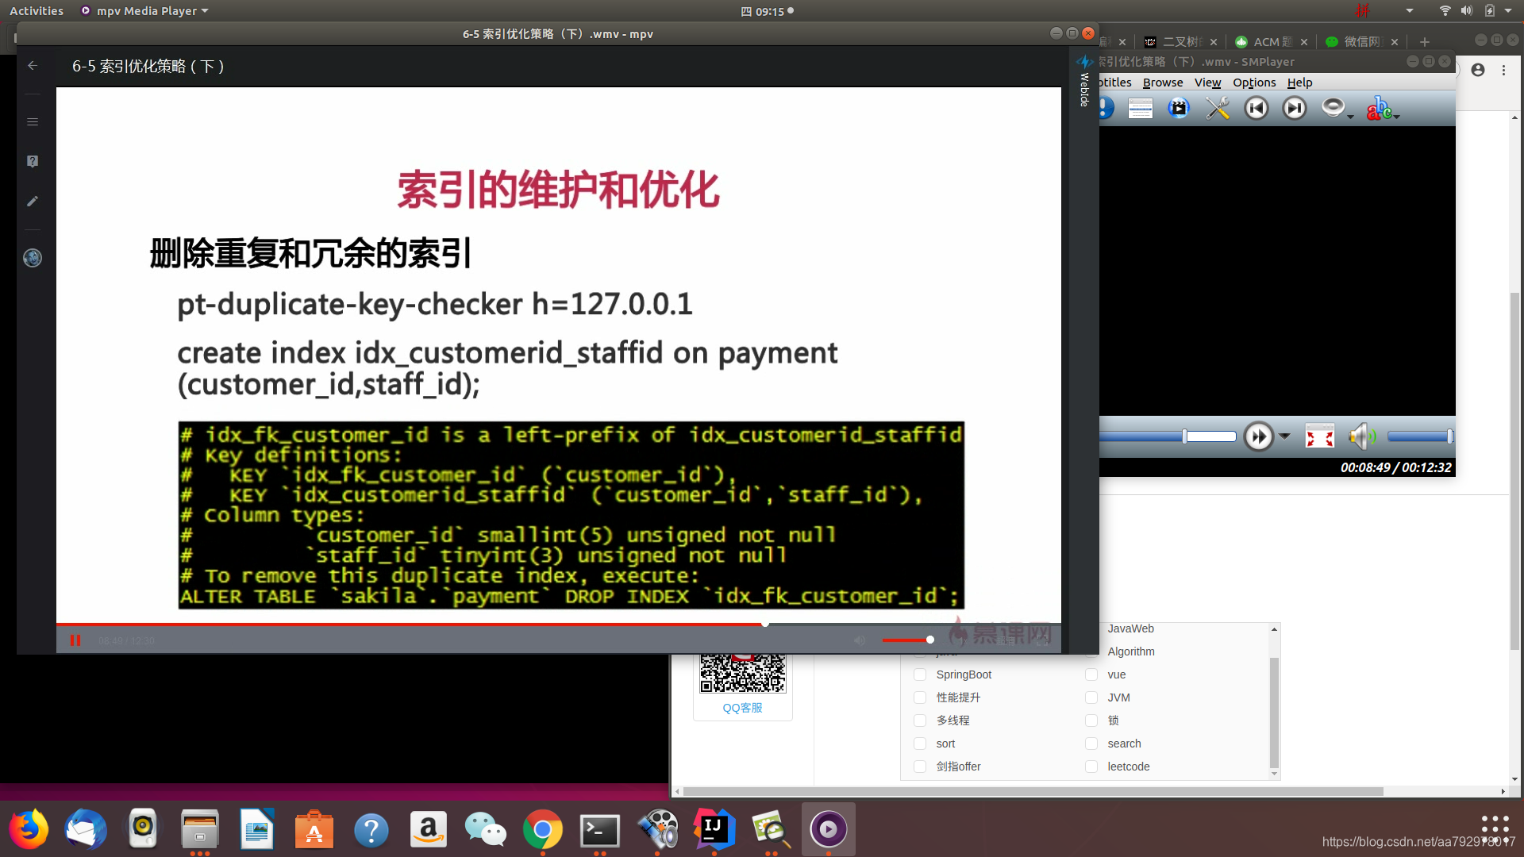Expand the subtitle abc dropdown arrow
This screenshot has height=857, width=1524.
[1396, 117]
